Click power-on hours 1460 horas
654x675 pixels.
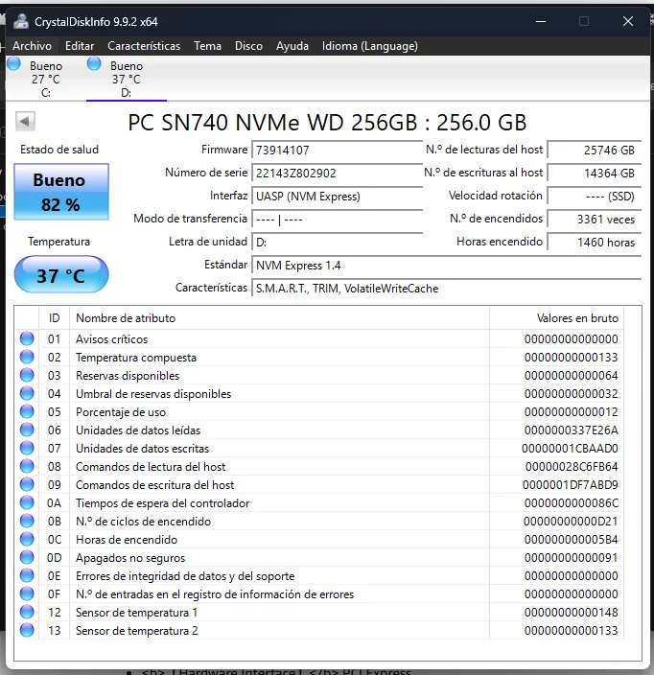(x=595, y=242)
